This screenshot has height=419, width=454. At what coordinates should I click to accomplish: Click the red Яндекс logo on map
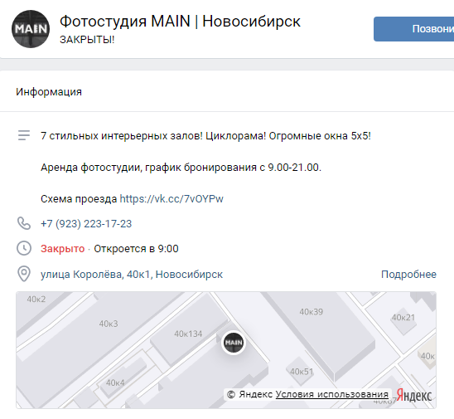point(414,395)
